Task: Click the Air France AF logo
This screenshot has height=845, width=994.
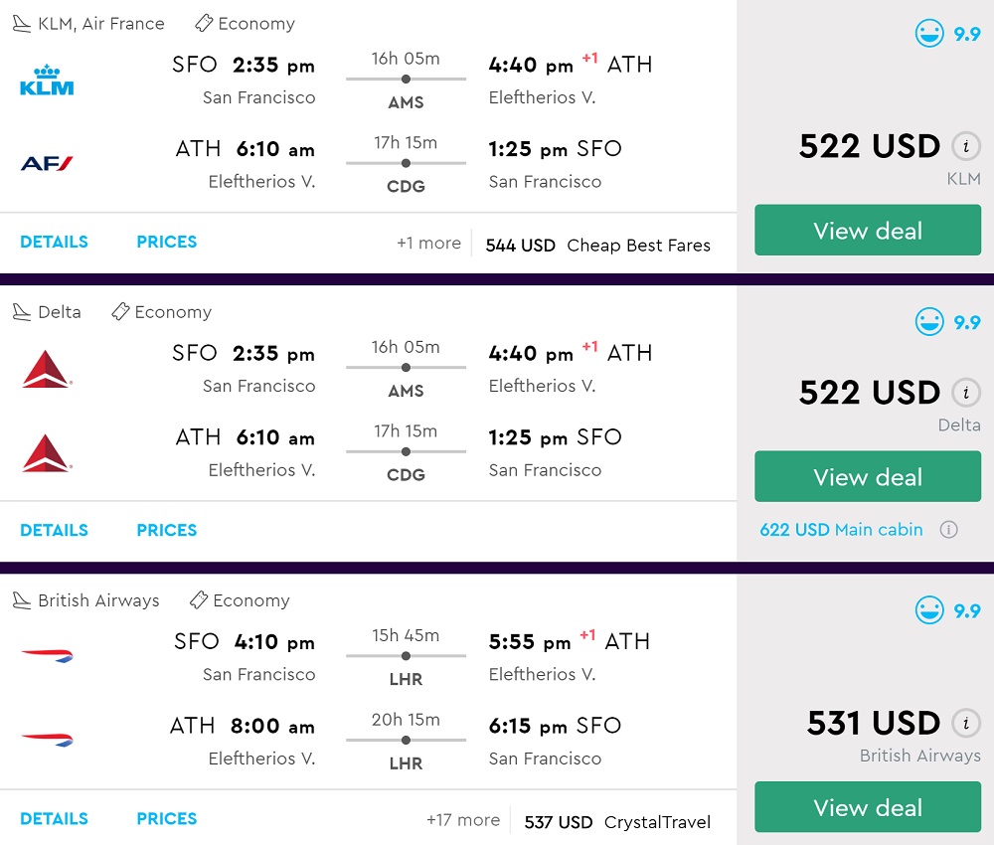Action: [x=47, y=164]
